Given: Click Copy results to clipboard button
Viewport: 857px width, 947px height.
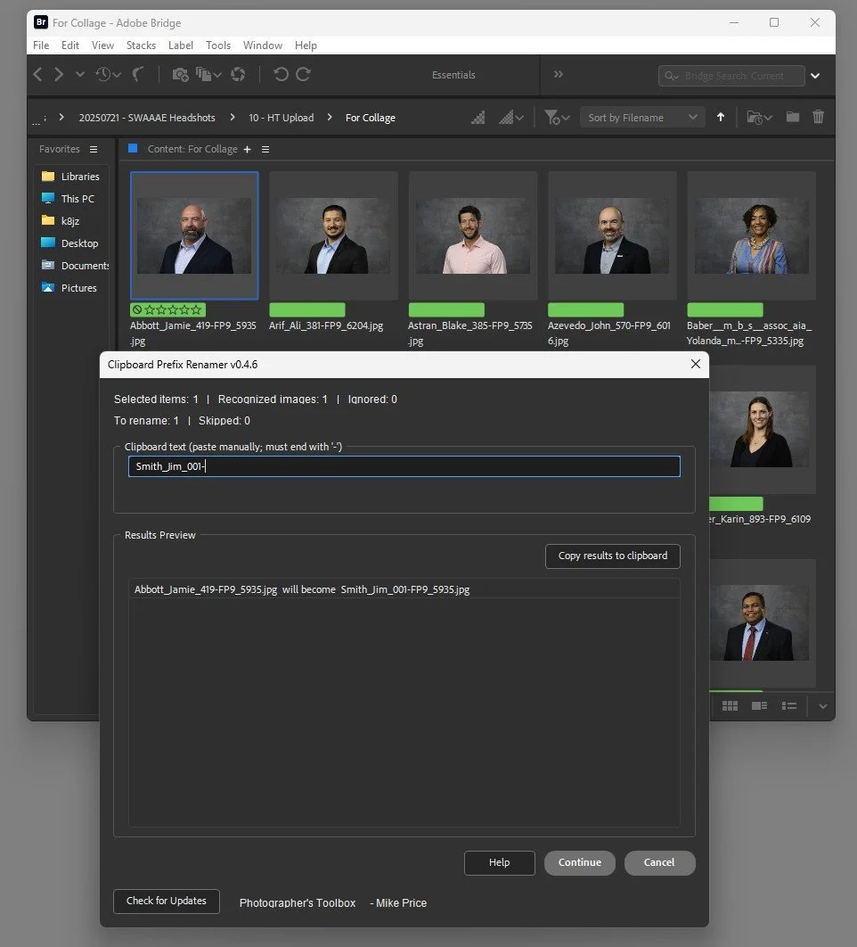Looking at the screenshot, I should [x=613, y=556].
